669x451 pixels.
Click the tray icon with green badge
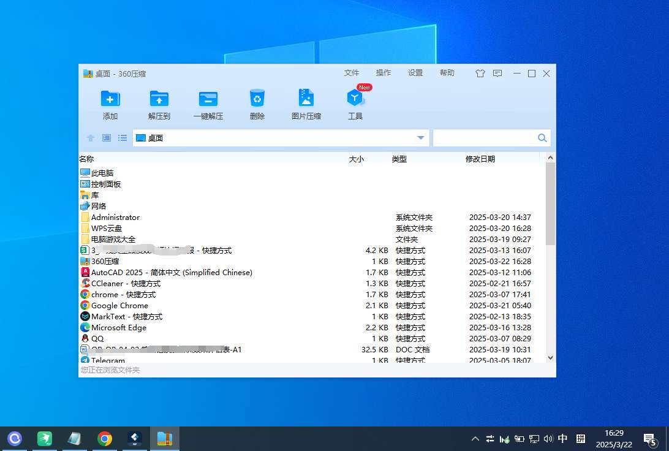pyautogui.click(x=504, y=439)
